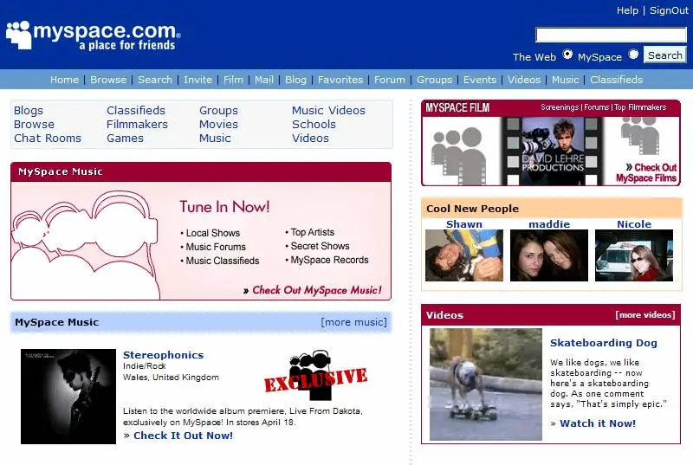The image size is (693, 465).
Task: Click the Search button
Action: pyautogui.click(x=664, y=55)
